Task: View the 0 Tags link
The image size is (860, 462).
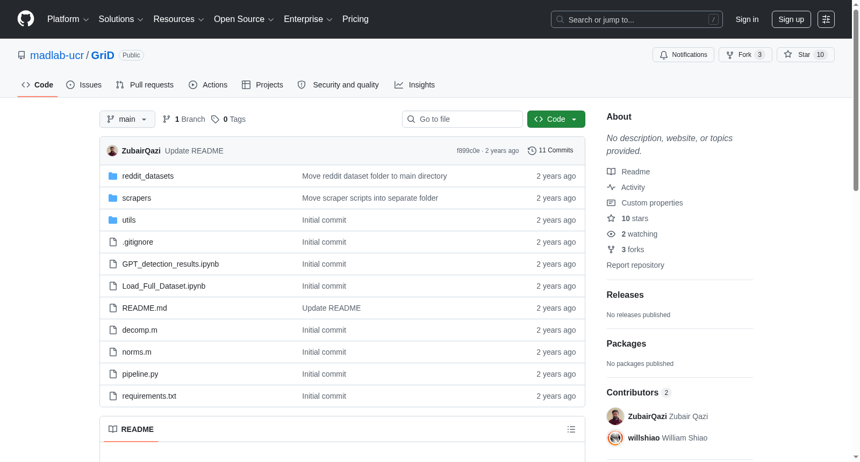Action: click(x=228, y=119)
